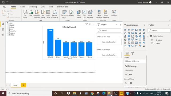Insert a Text box
The image size is (171, 96).
84,14
